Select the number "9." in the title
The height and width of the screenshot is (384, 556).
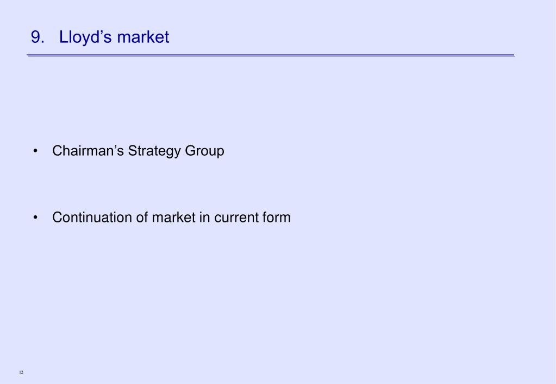tap(38, 37)
